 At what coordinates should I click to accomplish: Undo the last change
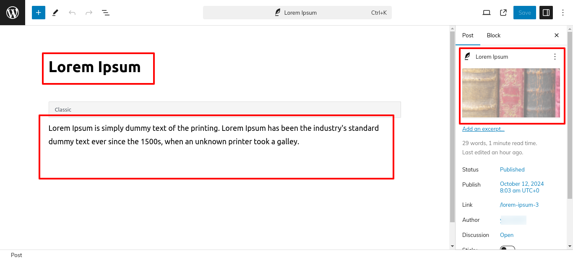[x=72, y=13]
